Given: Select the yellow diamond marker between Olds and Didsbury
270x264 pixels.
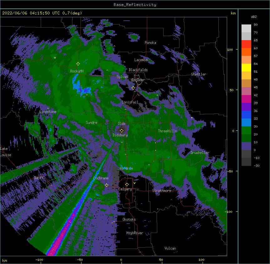Looking at the screenshot, I should (122, 130).
